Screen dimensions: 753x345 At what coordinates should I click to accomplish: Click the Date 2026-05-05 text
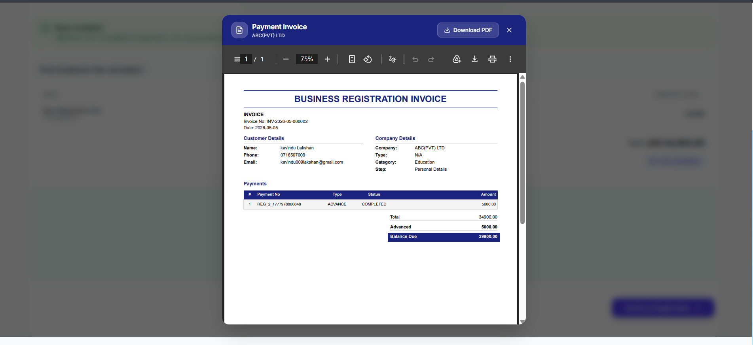(261, 128)
